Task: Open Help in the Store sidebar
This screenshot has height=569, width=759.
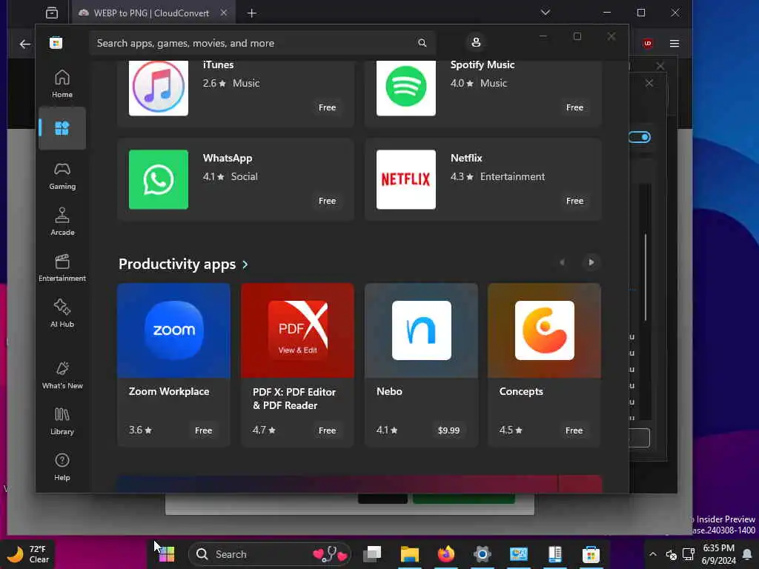Action: click(62, 467)
